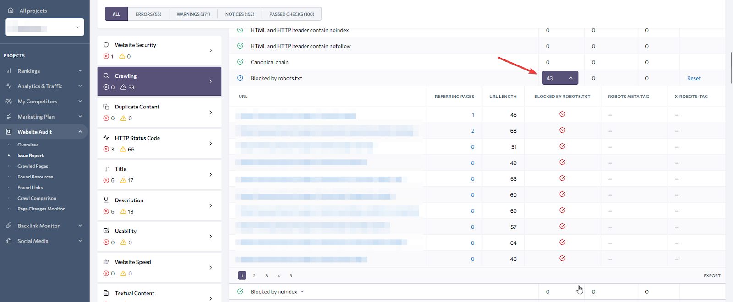Image resolution: width=733 pixels, height=302 pixels.
Task: Click the Social Media thumbs-up icon
Action: [9, 241]
